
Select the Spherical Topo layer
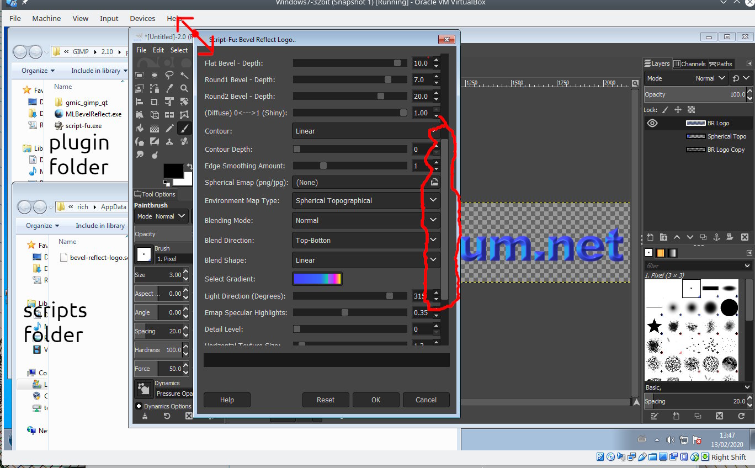pos(716,136)
